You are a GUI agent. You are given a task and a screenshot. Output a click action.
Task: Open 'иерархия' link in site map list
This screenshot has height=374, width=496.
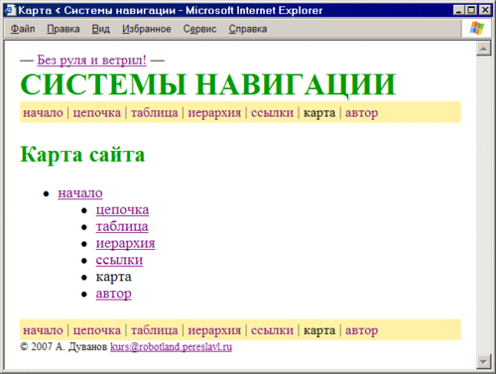[x=125, y=243]
